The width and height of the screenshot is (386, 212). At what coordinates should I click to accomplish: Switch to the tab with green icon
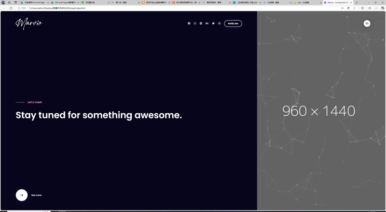point(95,2)
